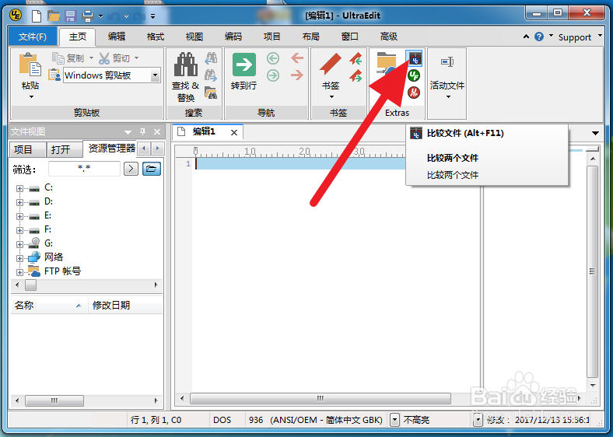Click Save disk icon in title bar

pyautogui.click(x=70, y=16)
